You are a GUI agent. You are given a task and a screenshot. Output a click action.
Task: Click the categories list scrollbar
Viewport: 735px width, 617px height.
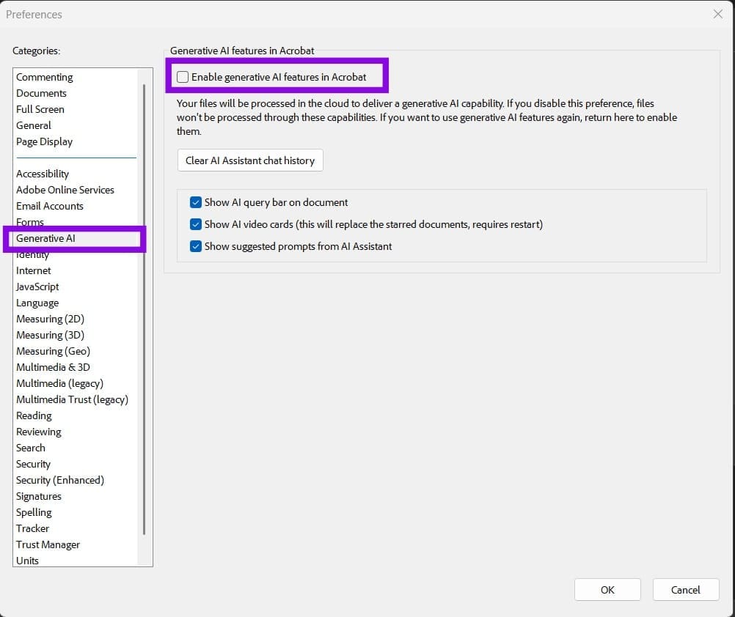click(x=144, y=309)
